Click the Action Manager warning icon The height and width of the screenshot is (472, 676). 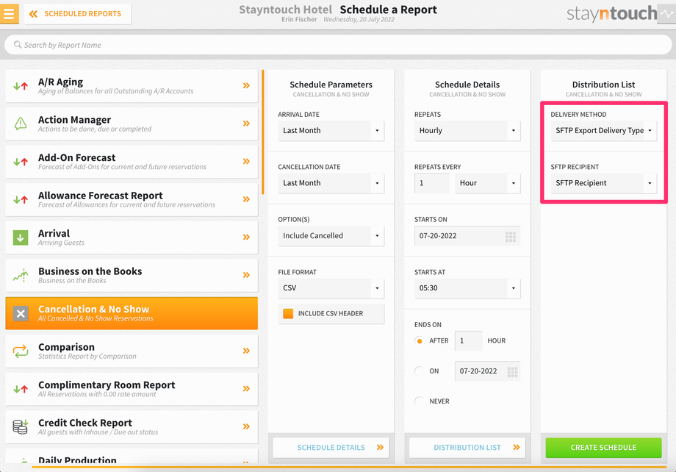[21, 124]
